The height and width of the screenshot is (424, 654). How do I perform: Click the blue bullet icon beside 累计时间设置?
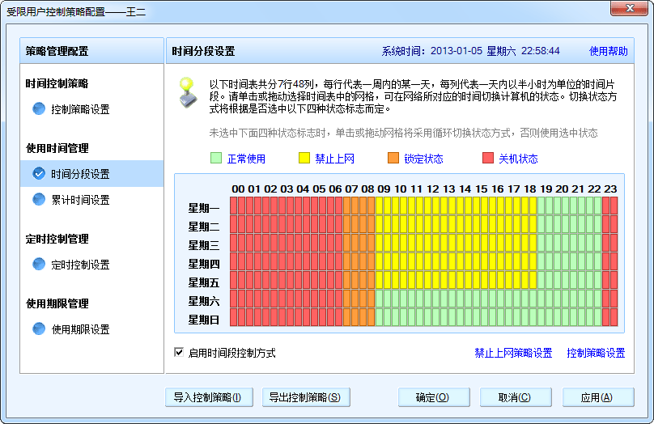click(39, 199)
